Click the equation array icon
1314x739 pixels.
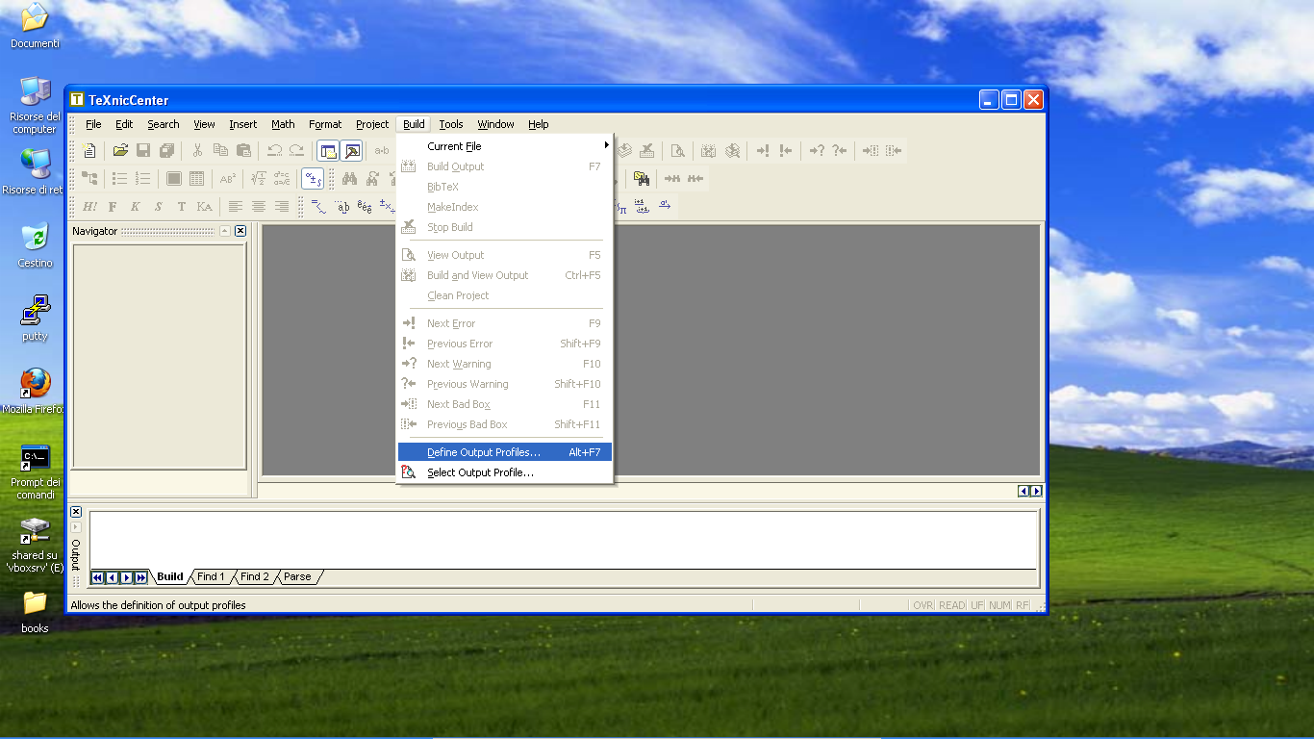[282, 178]
